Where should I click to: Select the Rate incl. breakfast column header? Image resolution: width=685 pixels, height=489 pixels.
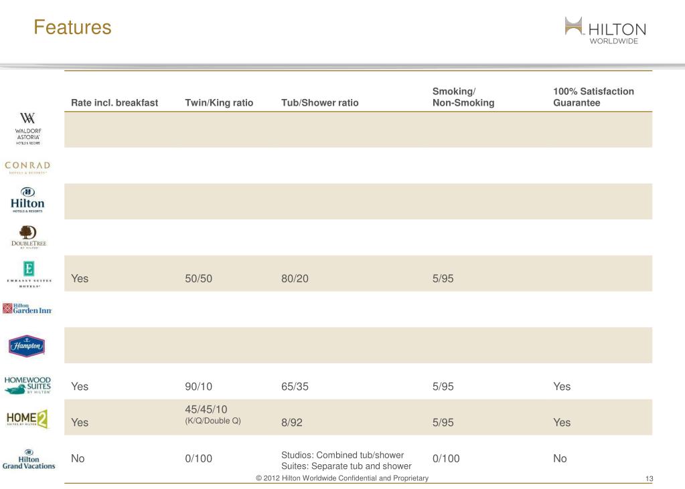(115, 103)
